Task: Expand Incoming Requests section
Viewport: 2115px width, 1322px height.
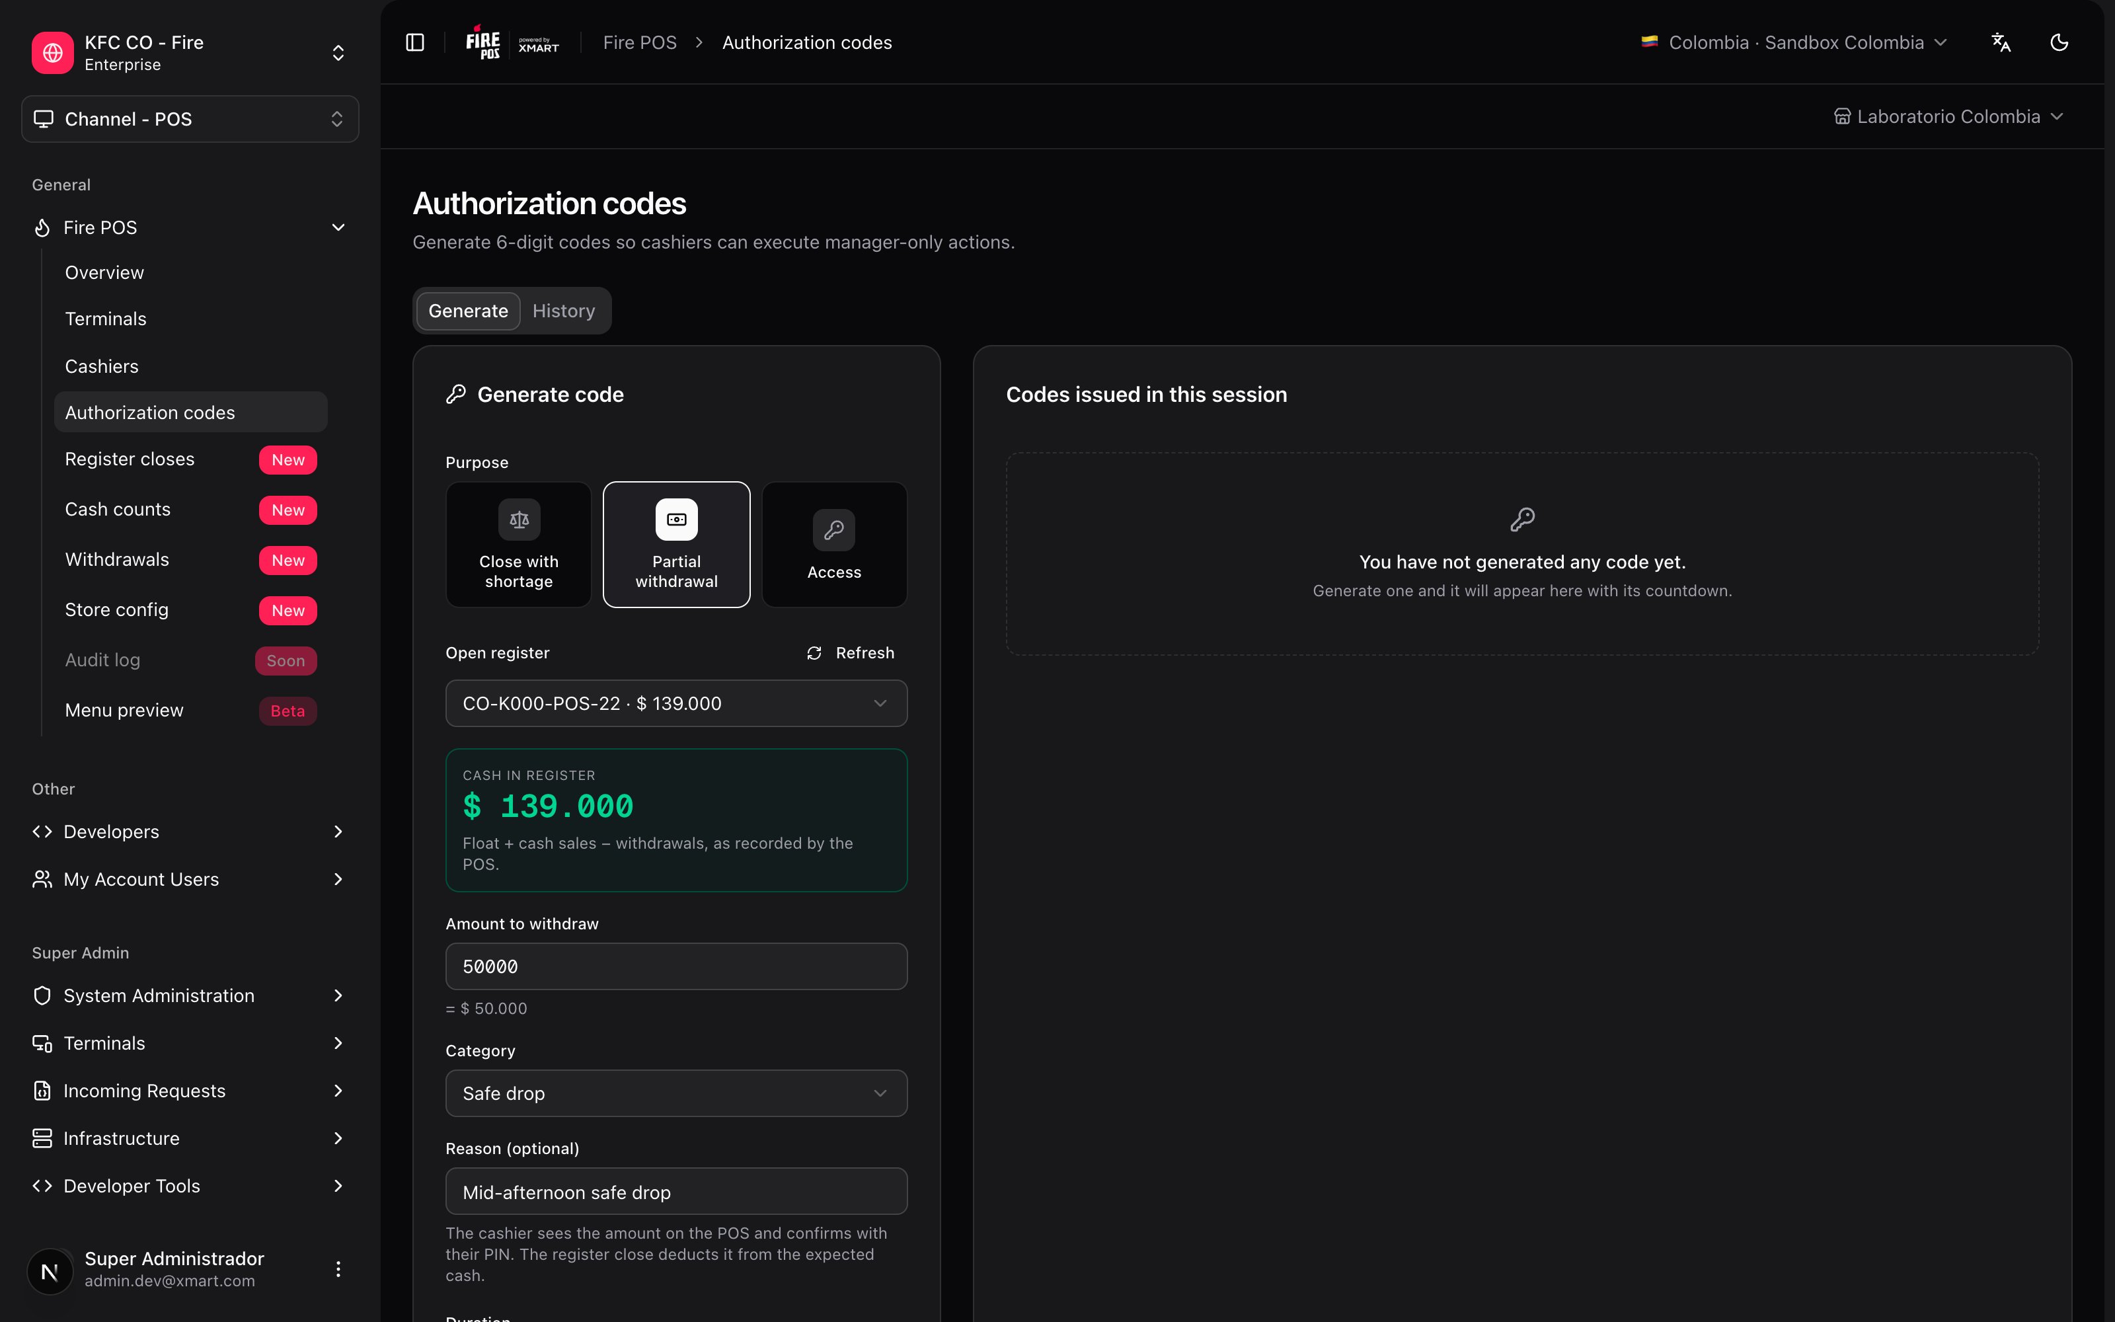Action: [190, 1090]
